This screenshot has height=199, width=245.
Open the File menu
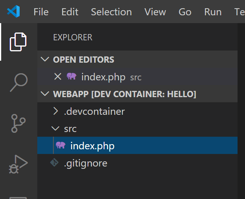pos(41,12)
